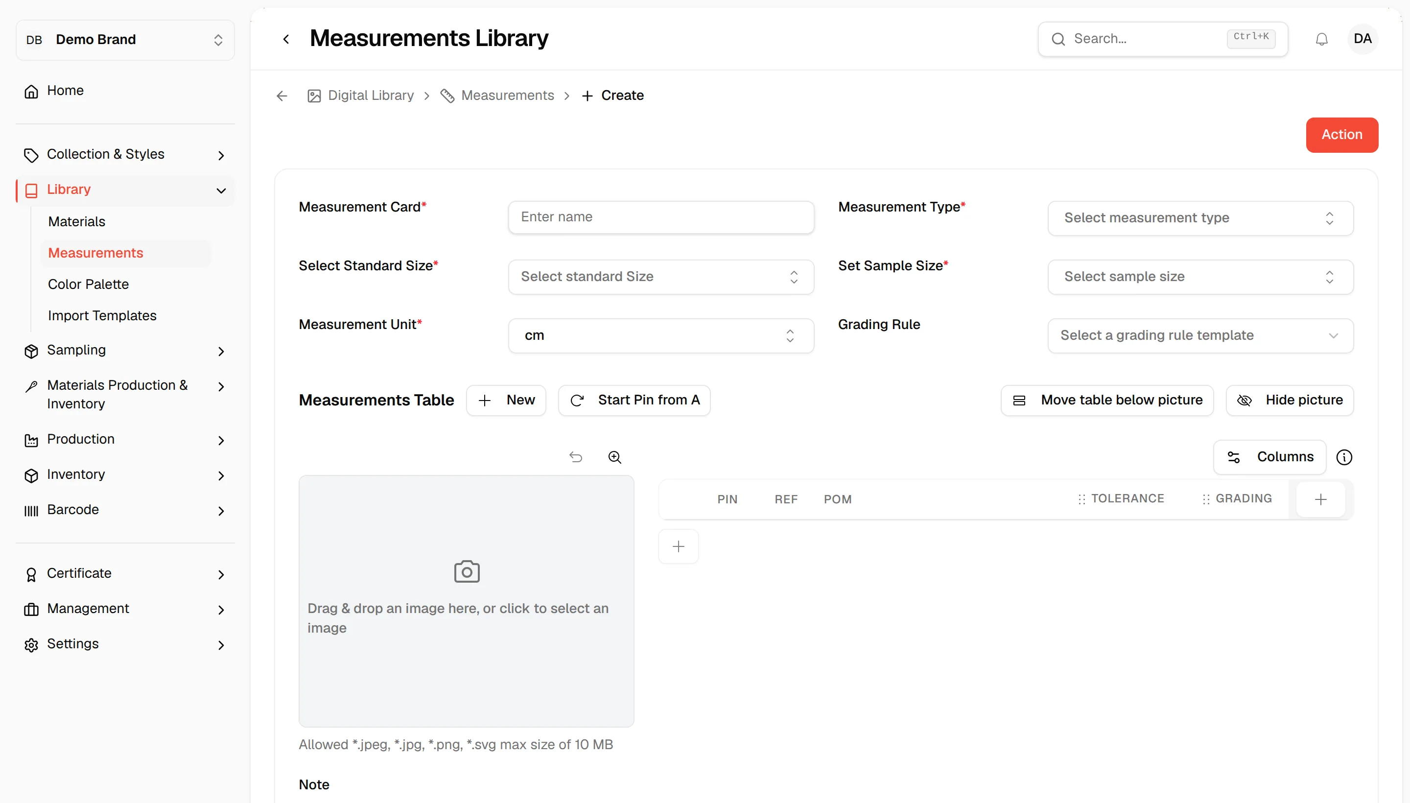Click the grip icon beside GRADING column
The image size is (1410, 803).
click(x=1205, y=498)
